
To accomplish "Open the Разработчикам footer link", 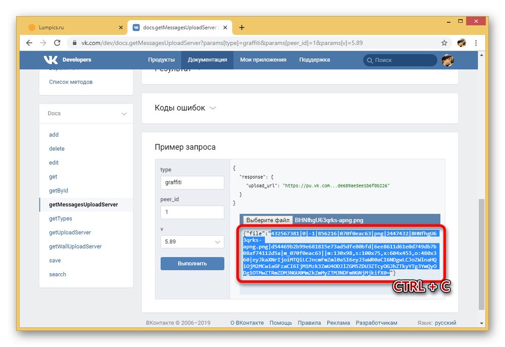I will coord(377,323).
